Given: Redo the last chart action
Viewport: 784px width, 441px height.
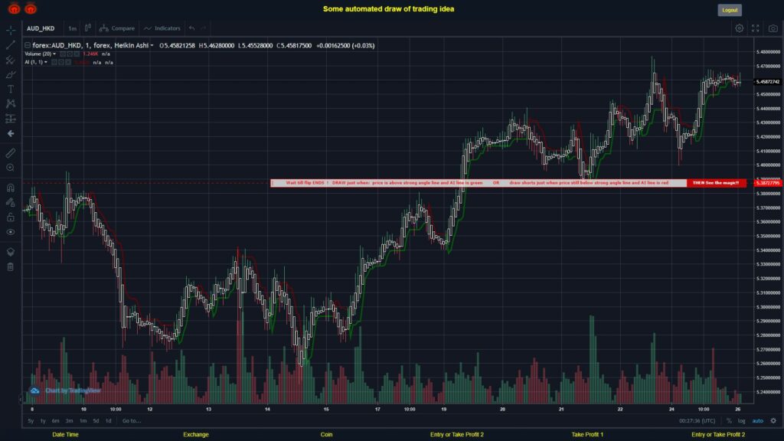Looking at the screenshot, I should (204, 28).
